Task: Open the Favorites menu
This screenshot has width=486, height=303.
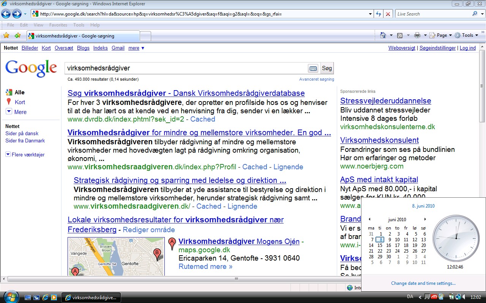Action: 58,25
